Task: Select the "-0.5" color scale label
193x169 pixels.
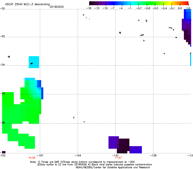Action: tap(155, 8)
